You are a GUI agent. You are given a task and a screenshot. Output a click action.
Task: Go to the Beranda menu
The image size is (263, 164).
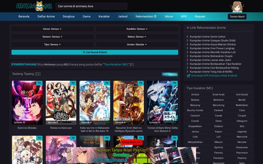tap(24, 16)
